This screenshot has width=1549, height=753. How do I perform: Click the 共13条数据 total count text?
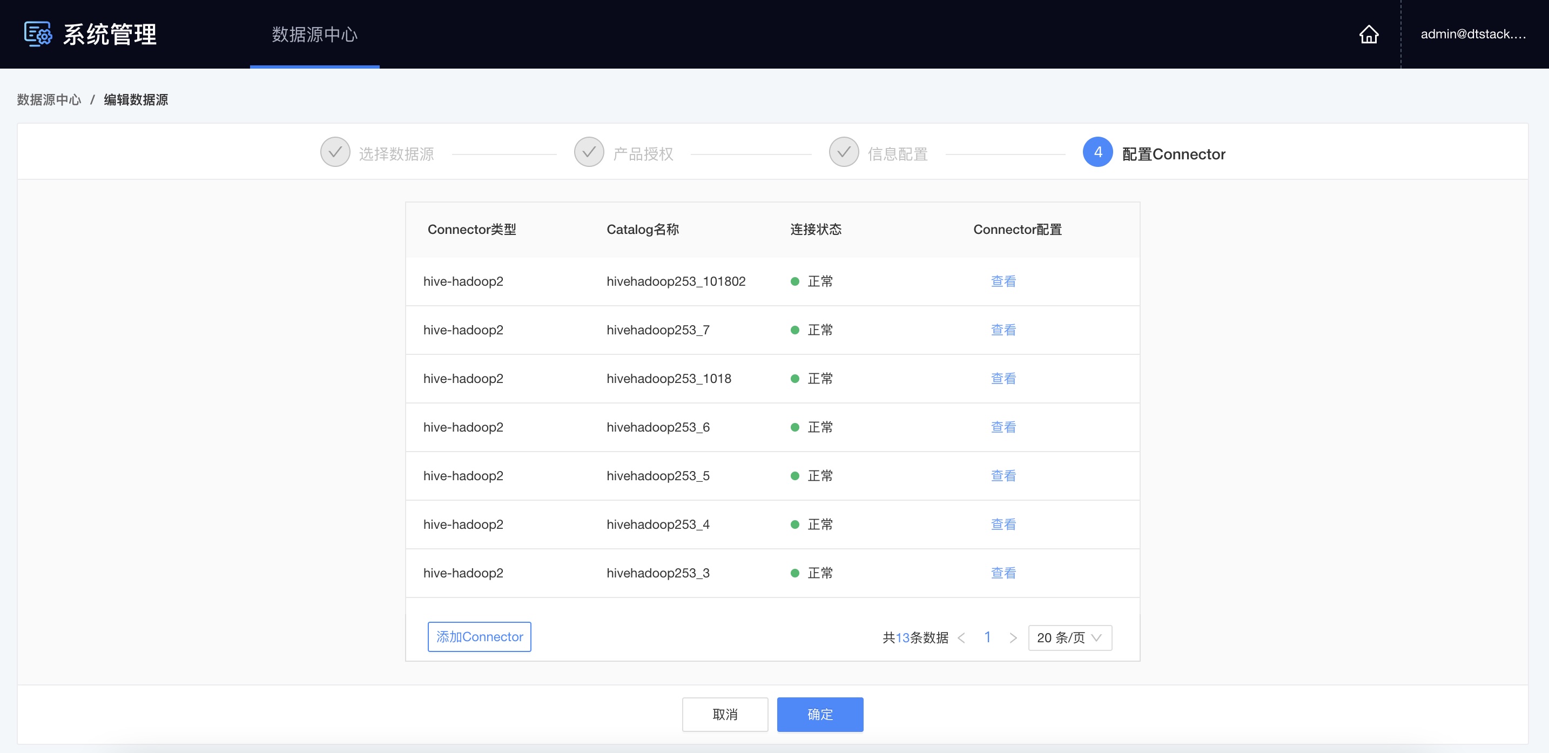(x=915, y=638)
